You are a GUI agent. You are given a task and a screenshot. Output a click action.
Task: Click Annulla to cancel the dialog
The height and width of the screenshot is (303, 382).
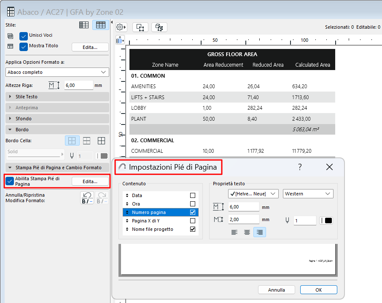click(x=276, y=290)
